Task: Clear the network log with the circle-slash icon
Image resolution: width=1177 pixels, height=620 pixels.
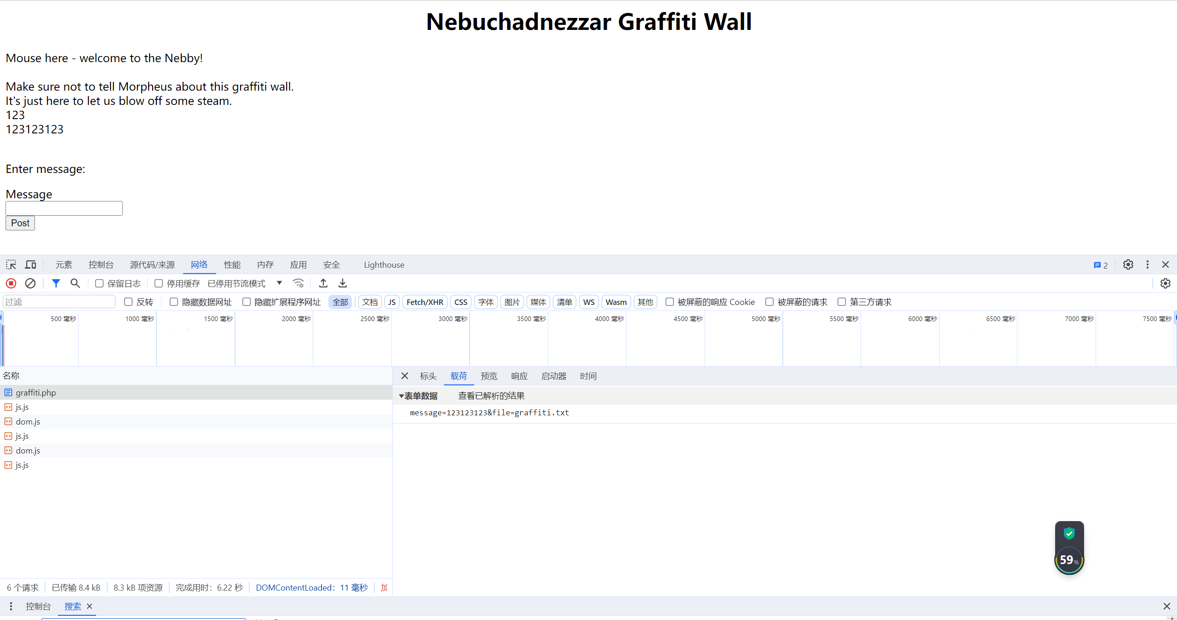Action: pos(30,283)
